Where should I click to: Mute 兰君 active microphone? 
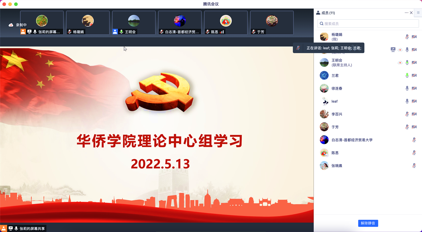tap(407, 75)
